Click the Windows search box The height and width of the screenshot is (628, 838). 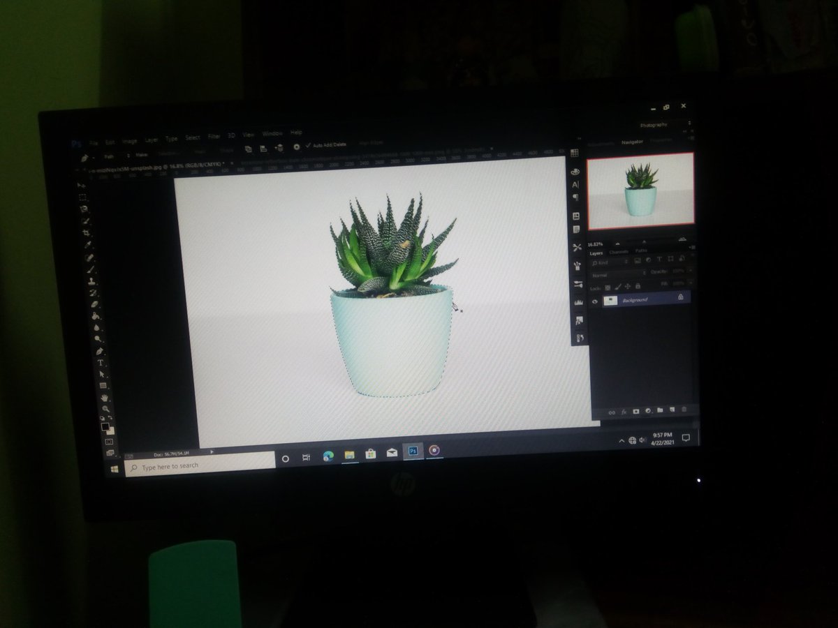(200, 465)
